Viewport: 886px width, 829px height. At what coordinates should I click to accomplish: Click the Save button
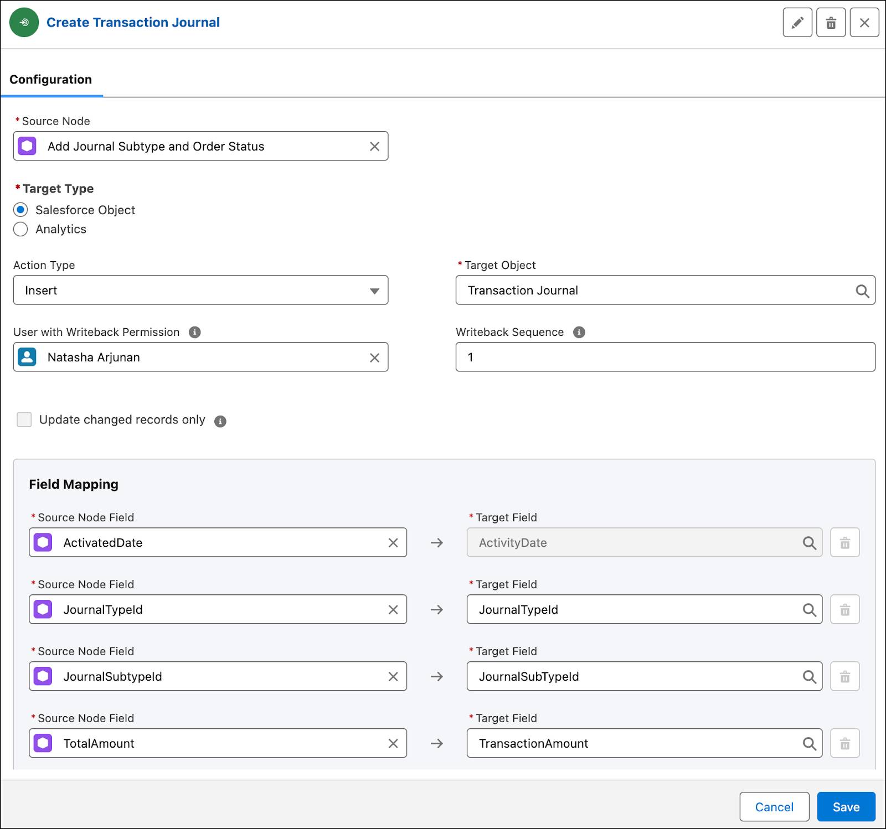tap(846, 807)
